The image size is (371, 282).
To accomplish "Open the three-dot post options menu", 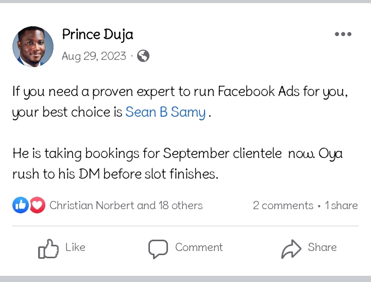I will (x=343, y=35).
